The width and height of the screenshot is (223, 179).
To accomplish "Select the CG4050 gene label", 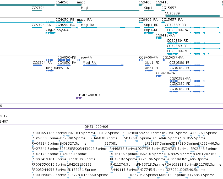I will click(x=62, y=2).
